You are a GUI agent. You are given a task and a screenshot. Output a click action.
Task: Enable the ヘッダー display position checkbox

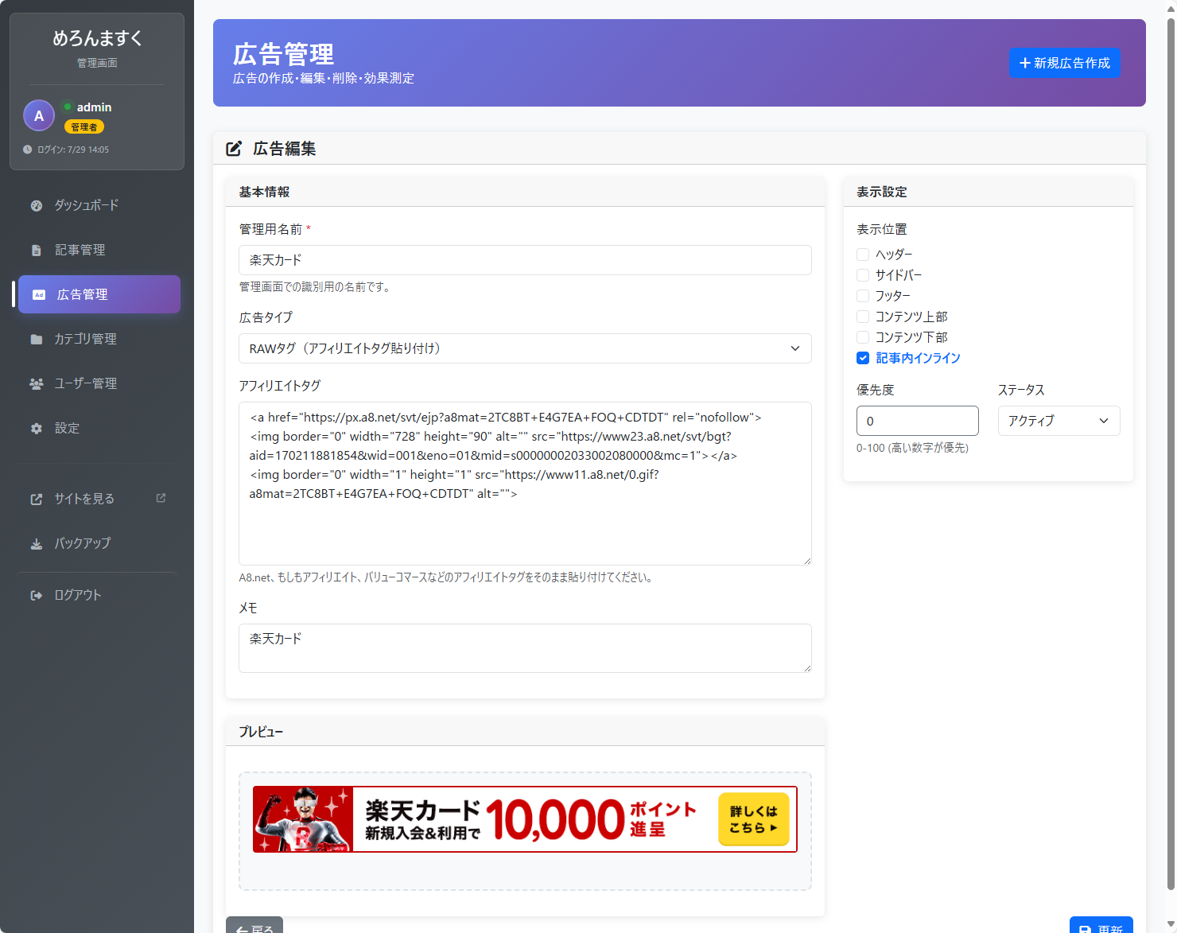pos(863,255)
